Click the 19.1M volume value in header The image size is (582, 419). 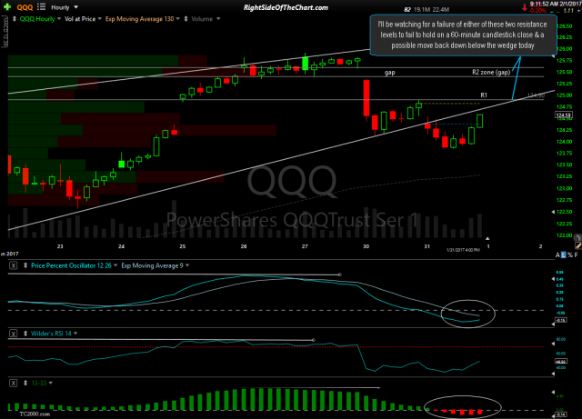click(422, 10)
